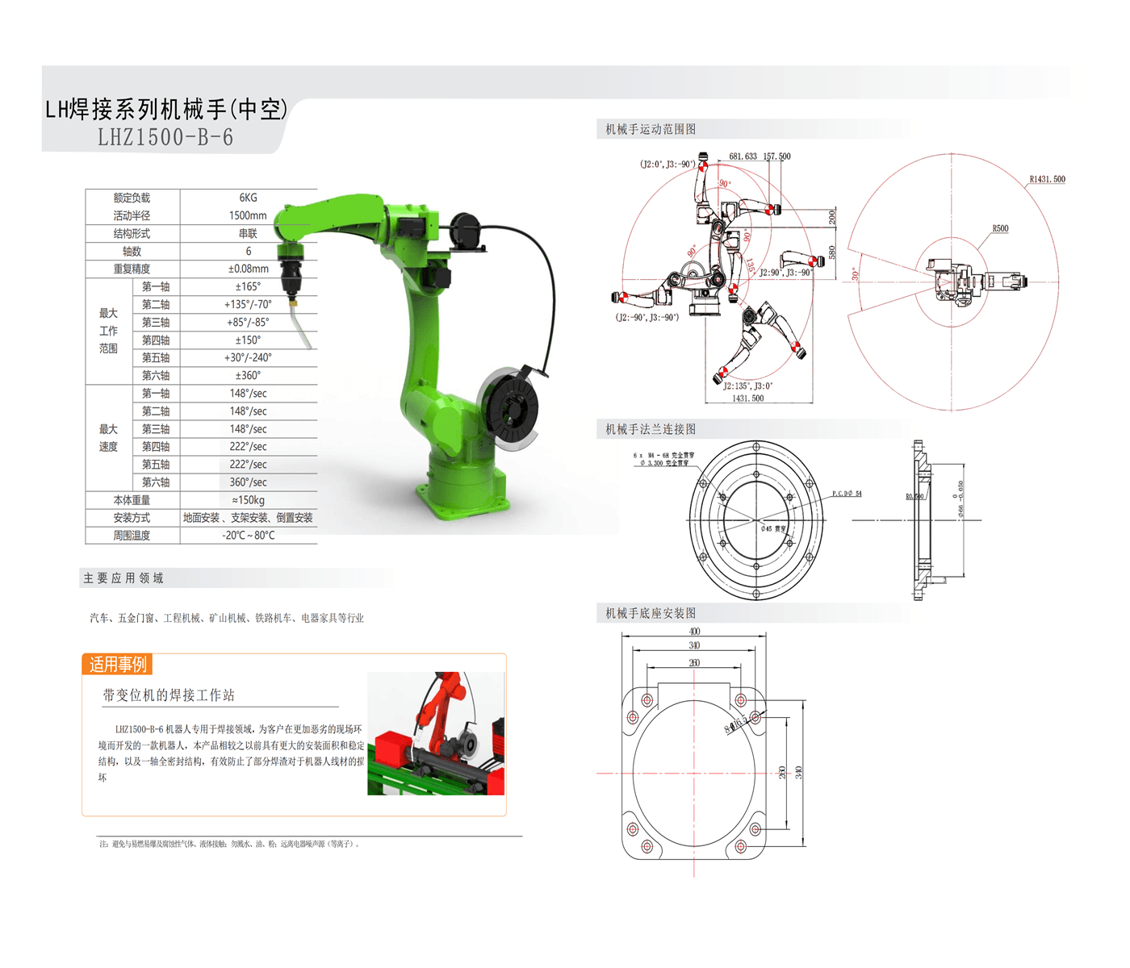Click the "Ø45 贯穿" flange annotation
This screenshot has height=968, width=1130.
tap(773, 529)
